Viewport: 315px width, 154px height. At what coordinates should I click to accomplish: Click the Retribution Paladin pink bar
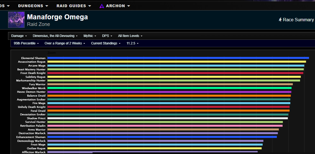(165, 126)
